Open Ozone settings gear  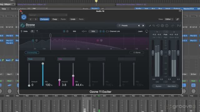[162, 26]
